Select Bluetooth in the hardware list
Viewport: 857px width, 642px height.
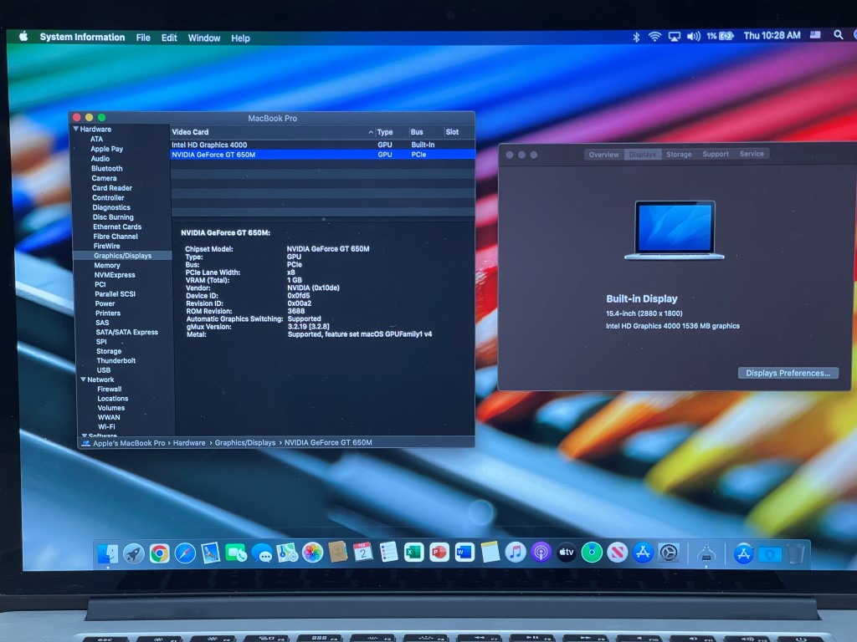point(107,169)
